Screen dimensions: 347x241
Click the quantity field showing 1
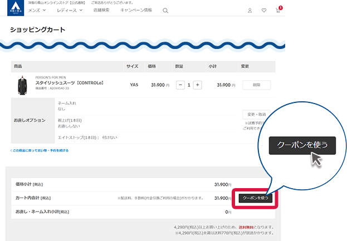(x=189, y=85)
